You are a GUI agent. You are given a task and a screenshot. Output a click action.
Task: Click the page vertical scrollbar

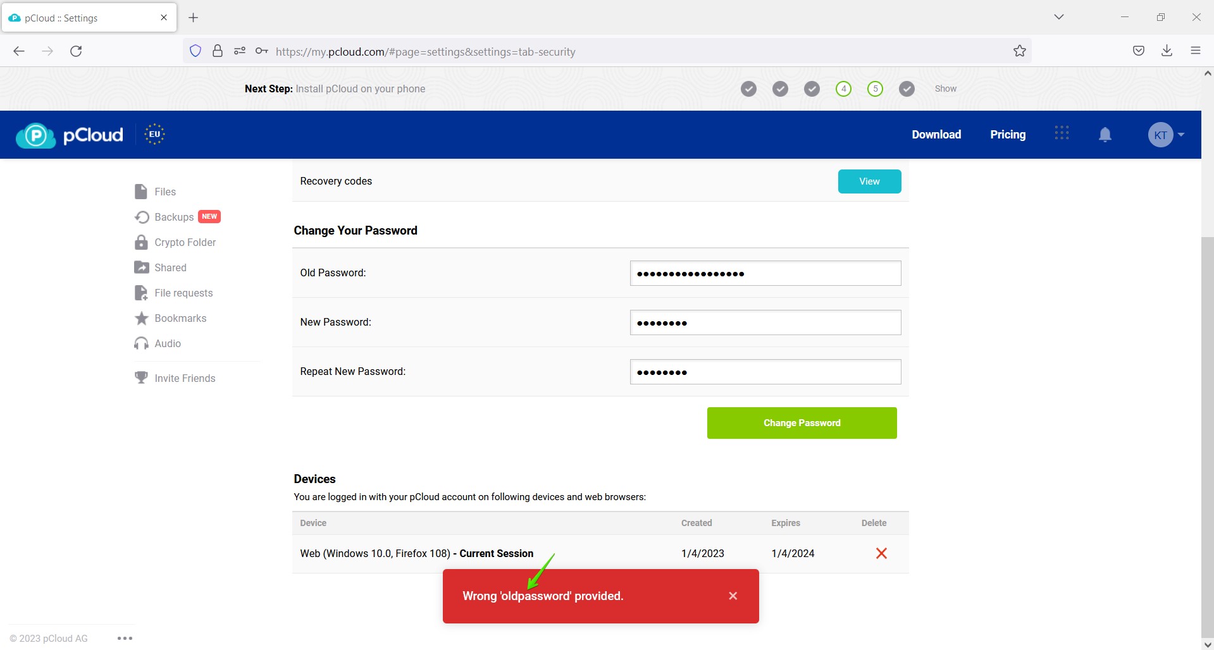point(1208,436)
